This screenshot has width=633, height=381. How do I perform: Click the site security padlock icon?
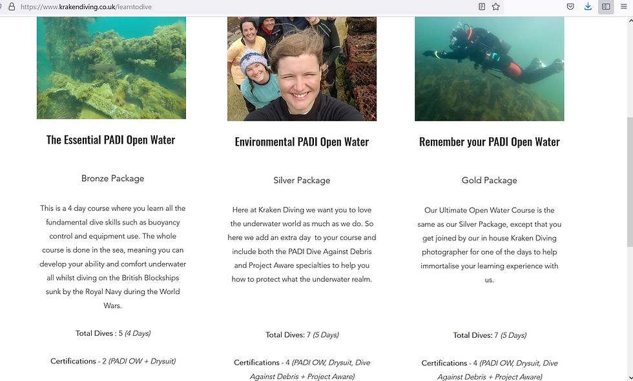[12, 6]
